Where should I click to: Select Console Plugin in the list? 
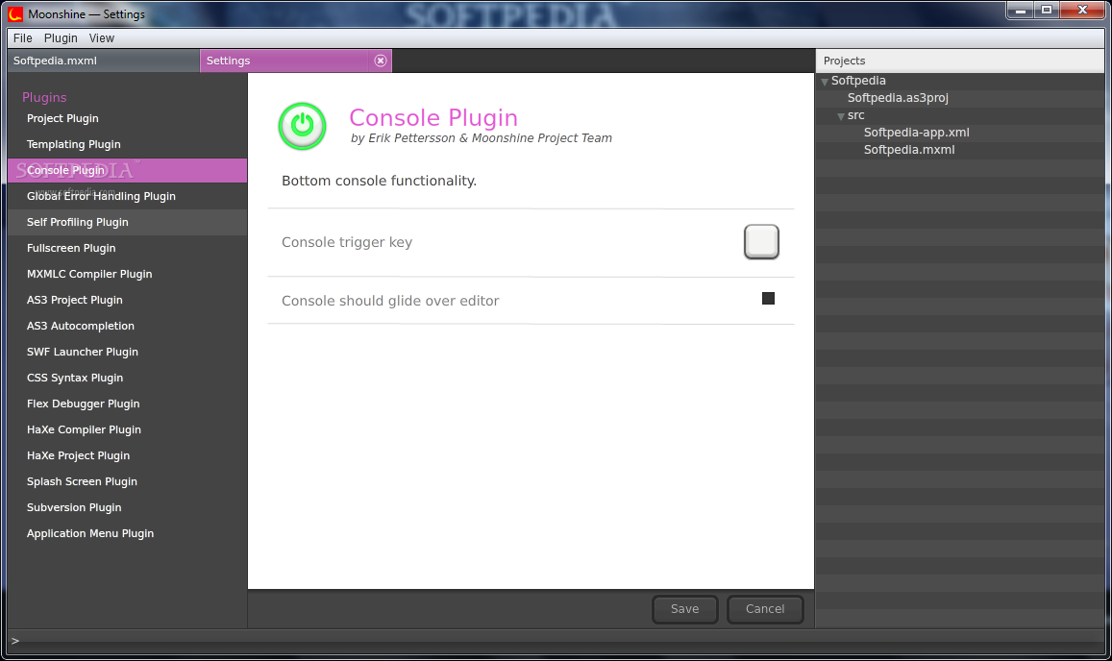click(128, 170)
